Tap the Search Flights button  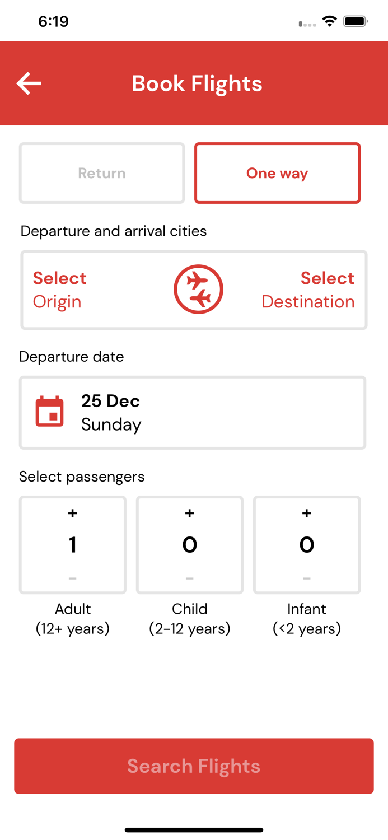tap(194, 766)
